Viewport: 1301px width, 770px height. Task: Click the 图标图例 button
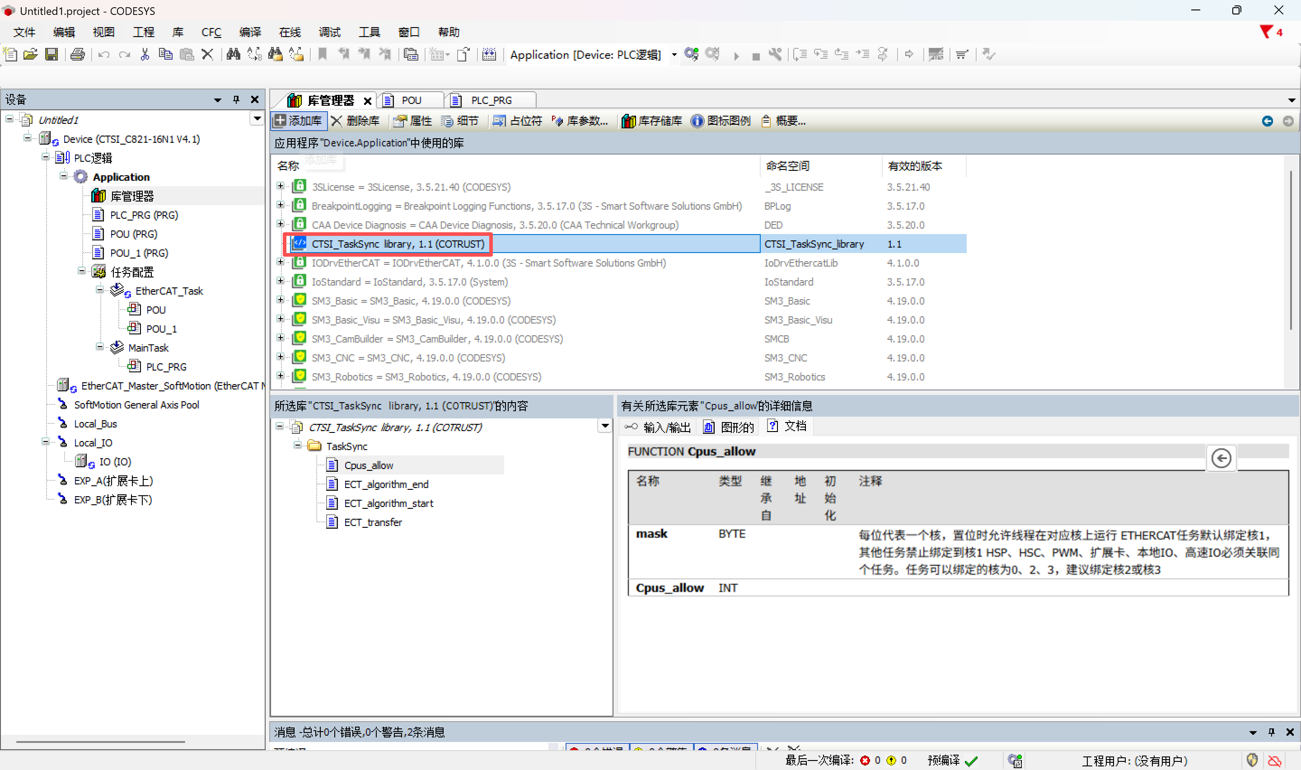pyautogui.click(x=721, y=121)
